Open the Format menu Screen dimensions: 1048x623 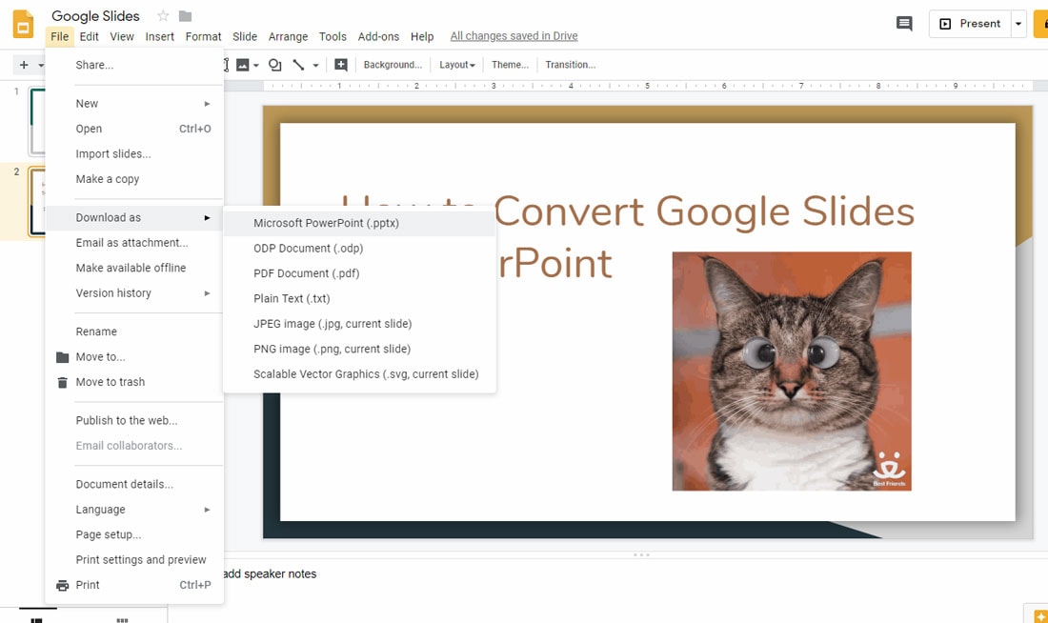[203, 36]
